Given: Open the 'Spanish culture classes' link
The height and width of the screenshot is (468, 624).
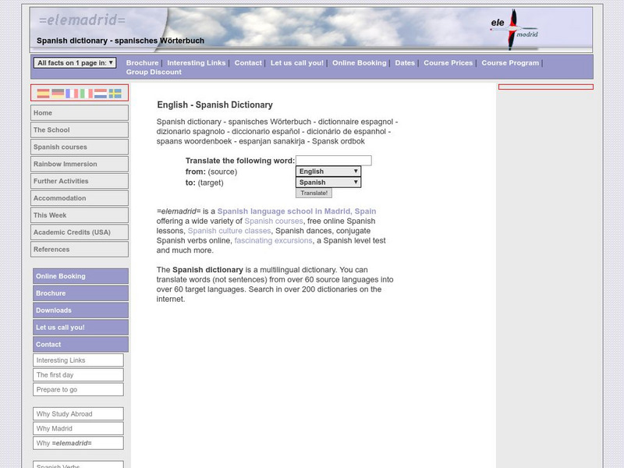Looking at the screenshot, I should pyautogui.click(x=229, y=231).
